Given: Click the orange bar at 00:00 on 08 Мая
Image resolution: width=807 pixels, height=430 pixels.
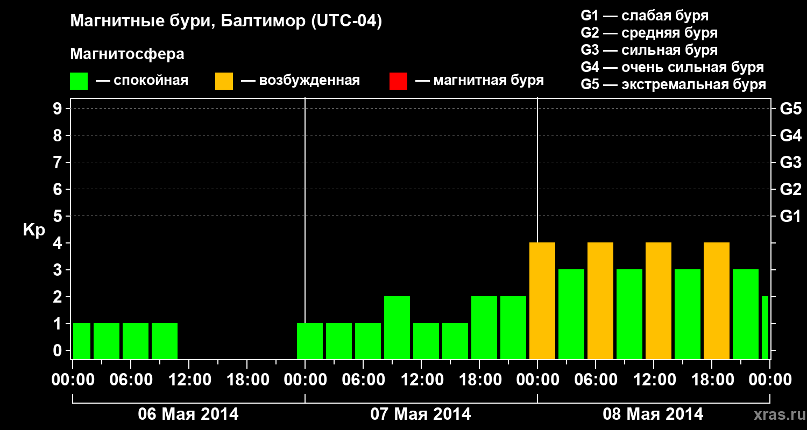Looking at the screenshot, I should [542, 300].
